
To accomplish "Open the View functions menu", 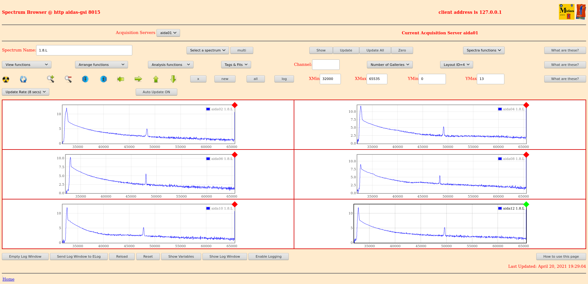I will pos(27,65).
